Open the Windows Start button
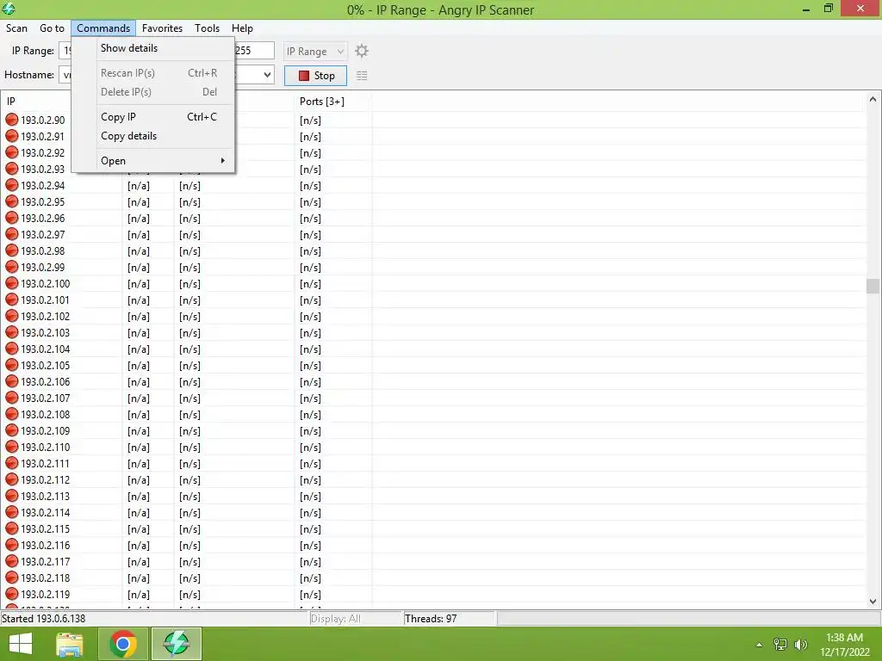Image resolution: width=882 pixels, height=661 pixels. click(x=21, y=644)
